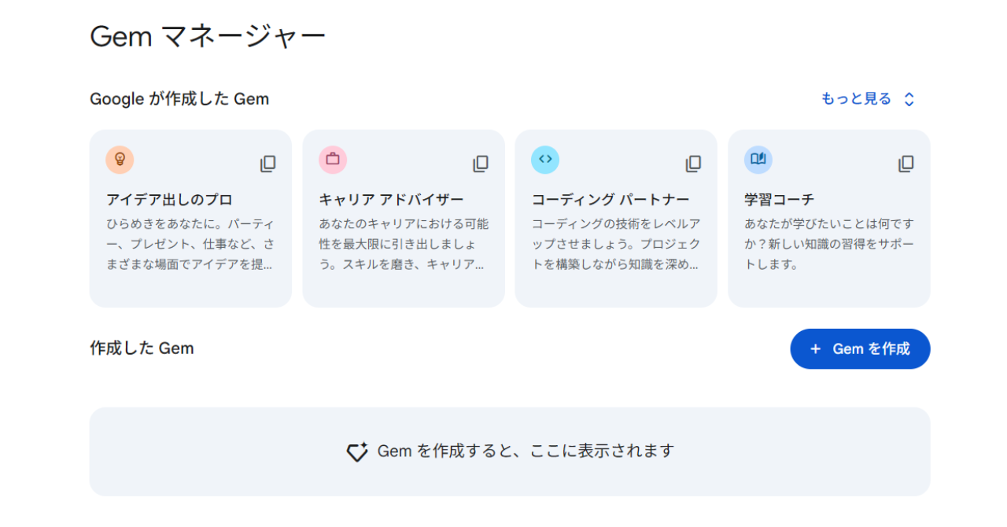
Task: Click the briefcase icon on キャリア アドバイザー
Action: click(x=333, y=160)
